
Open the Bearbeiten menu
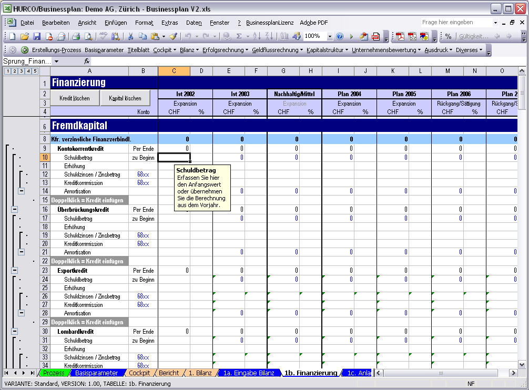[56, 23]
